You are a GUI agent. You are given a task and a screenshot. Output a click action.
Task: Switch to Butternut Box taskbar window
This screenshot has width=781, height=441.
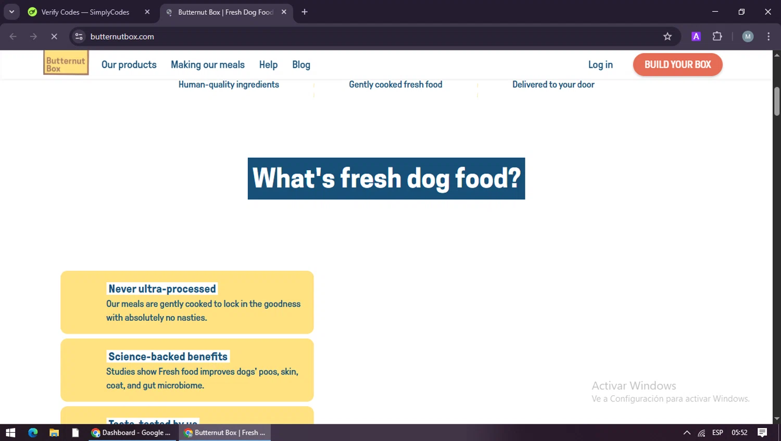(x=225, y=433)
